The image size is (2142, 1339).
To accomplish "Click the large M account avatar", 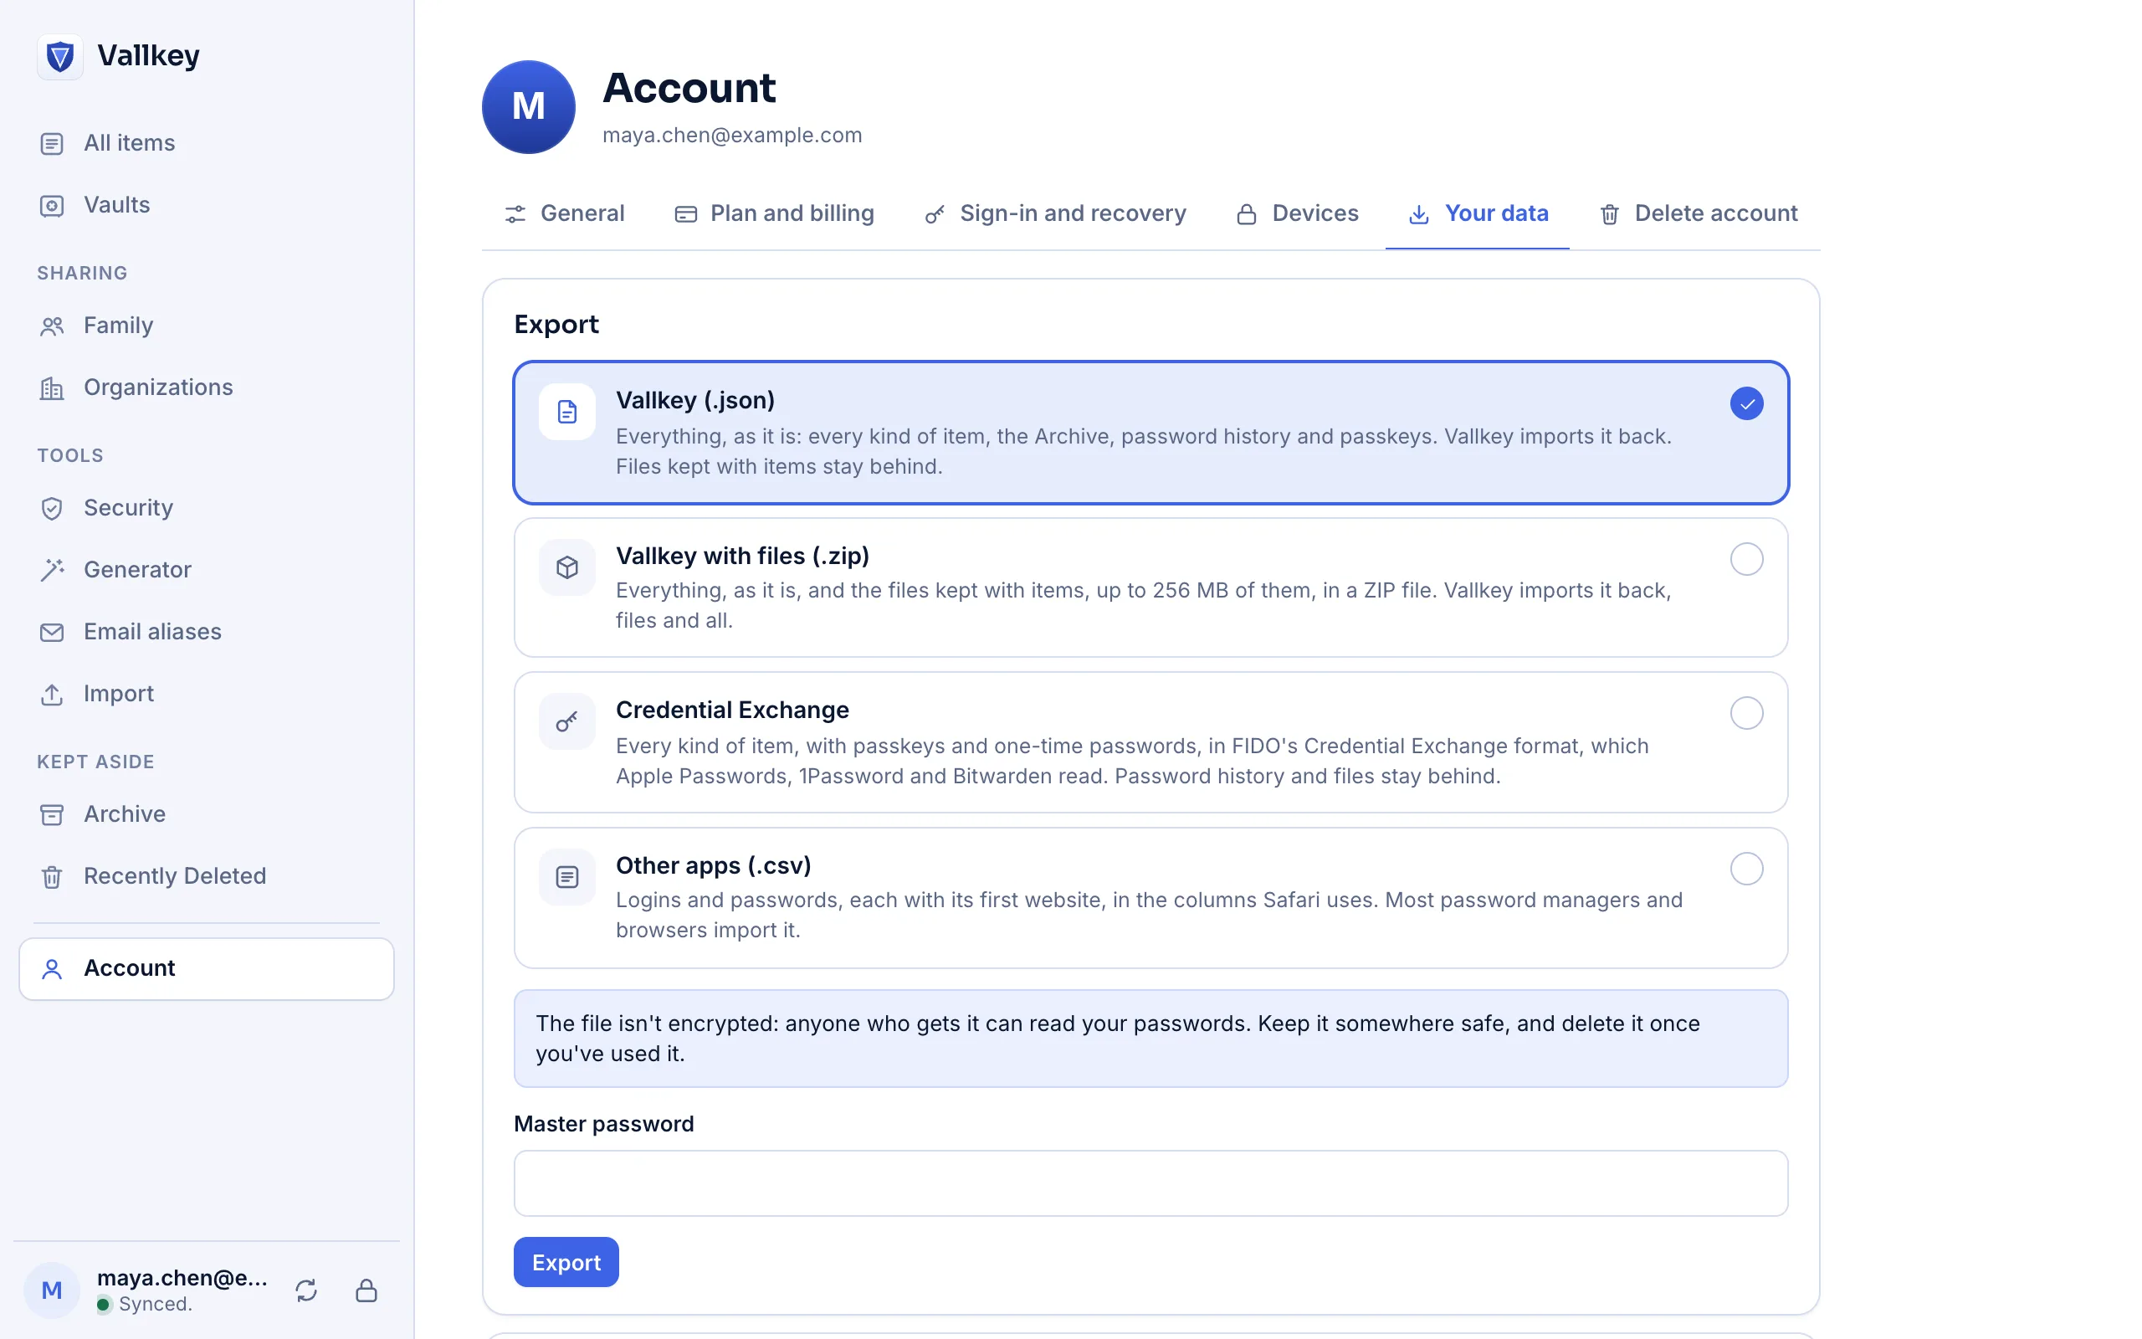I will [529, 107].
